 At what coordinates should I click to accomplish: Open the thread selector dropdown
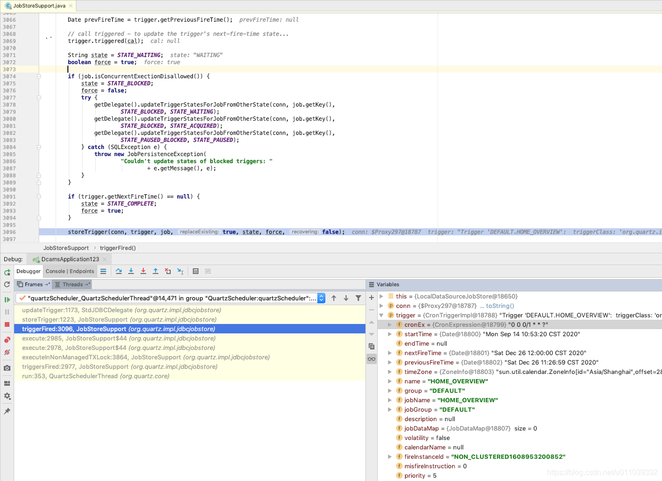(322, 298)
